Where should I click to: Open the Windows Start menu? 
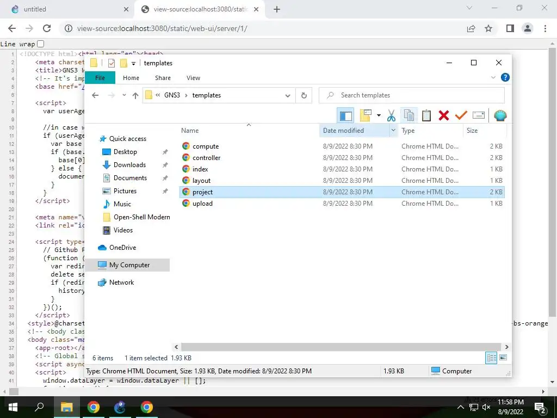click(x=13, y=407)
